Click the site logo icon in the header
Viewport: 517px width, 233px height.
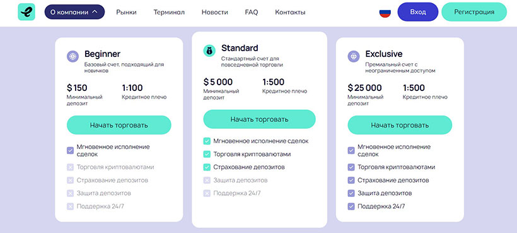26,12
